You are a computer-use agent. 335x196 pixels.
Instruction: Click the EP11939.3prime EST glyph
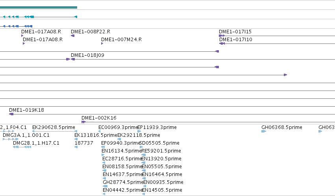point(139,131)
